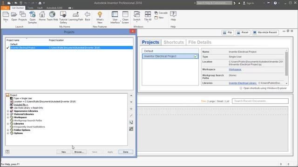298x167 pixels.
Task: Click the Maximize Recent button
Action: (x=265, y=32)
